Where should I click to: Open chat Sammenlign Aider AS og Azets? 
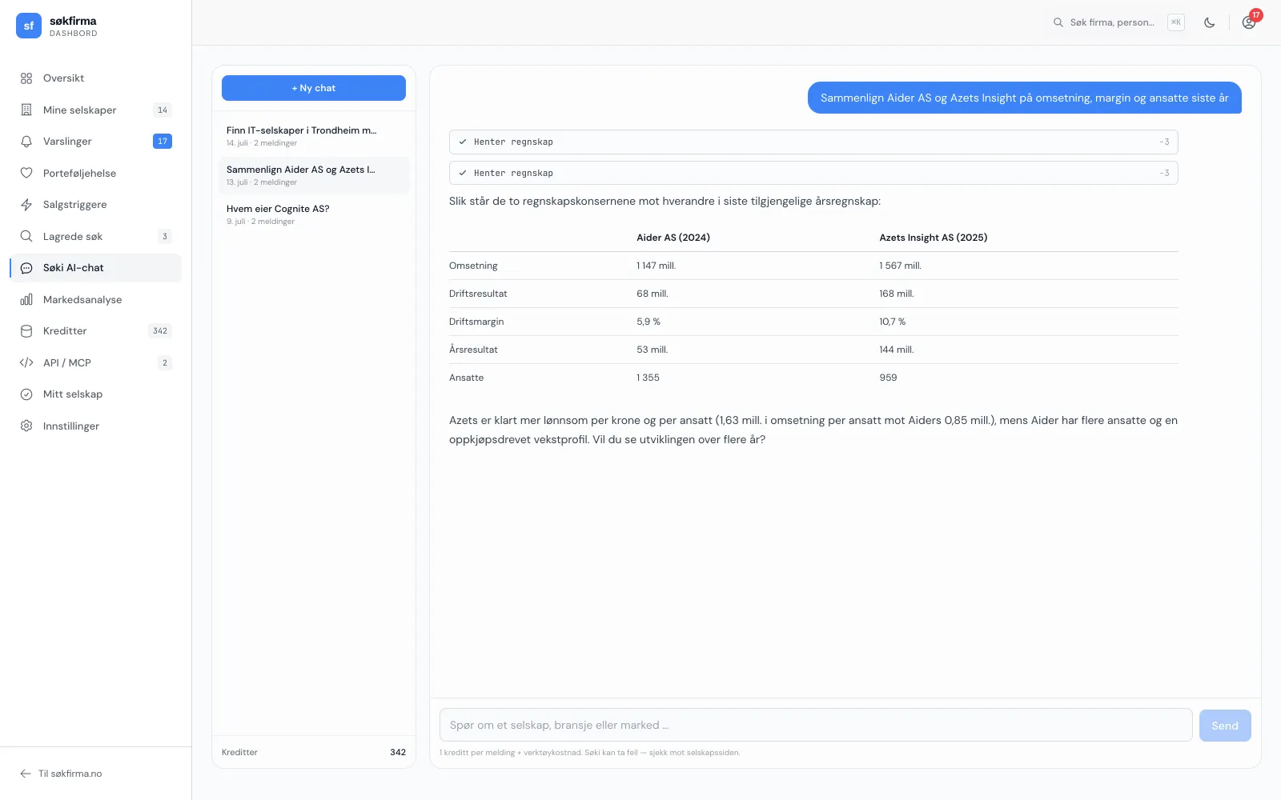pyautogui.click(x=314, y=175)
